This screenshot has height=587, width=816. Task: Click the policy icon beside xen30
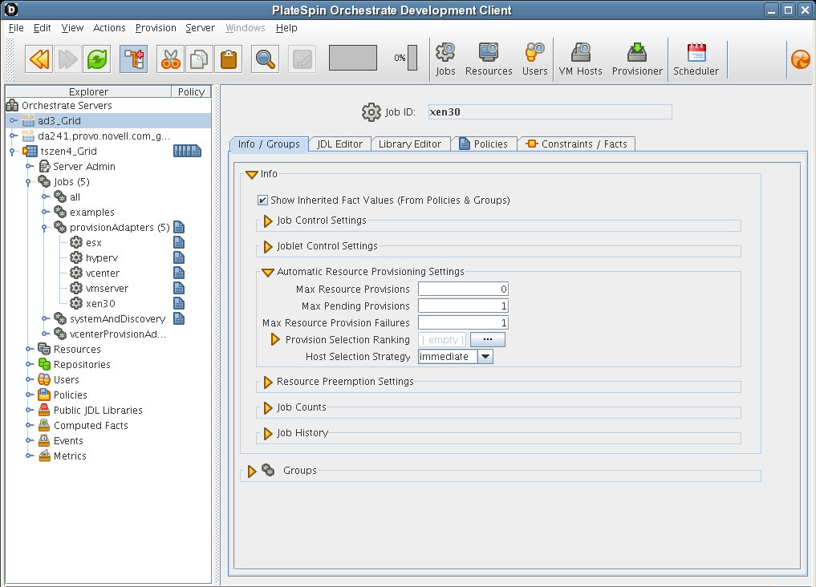(x=179, y=303)
